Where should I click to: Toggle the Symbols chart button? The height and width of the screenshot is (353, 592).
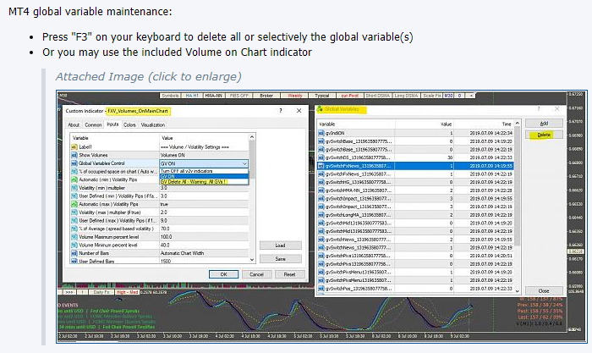(170, 96)
